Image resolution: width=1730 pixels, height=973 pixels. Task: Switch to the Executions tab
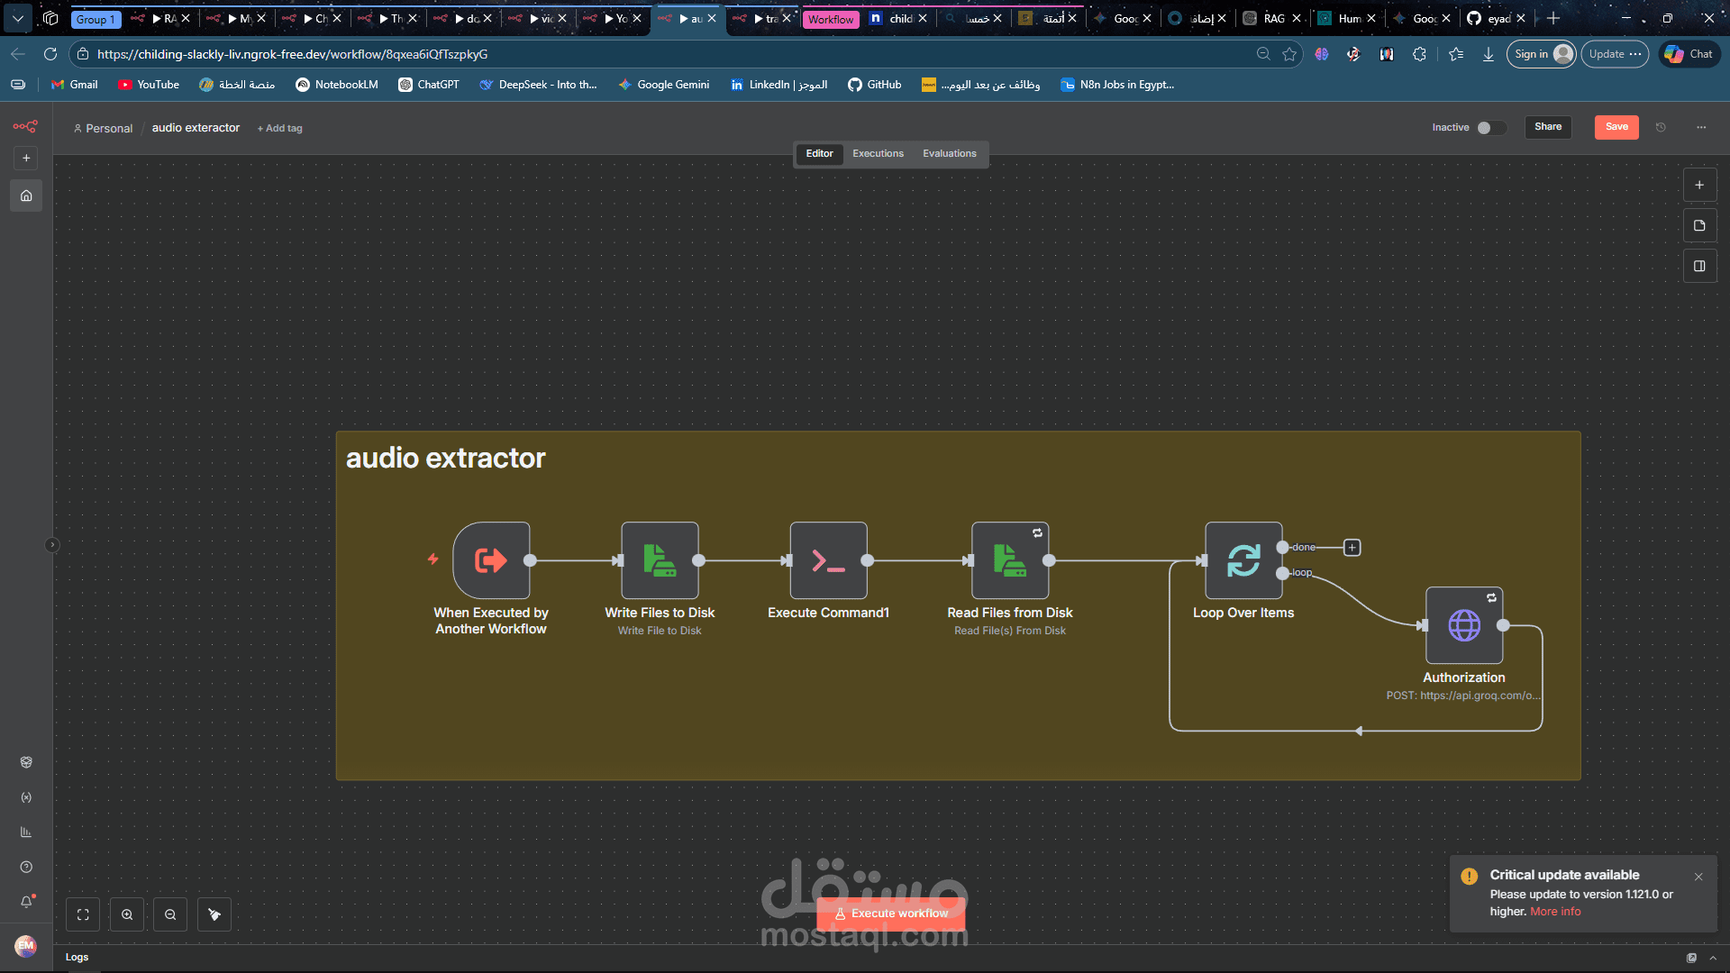878,153
